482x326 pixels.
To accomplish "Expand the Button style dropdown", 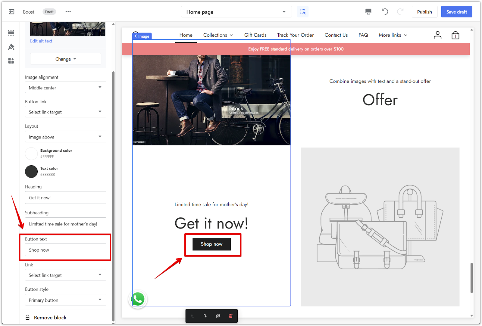I will pos(65,300).
